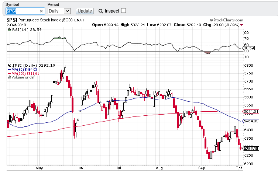
Task: Click the StockCharts.com watermark link
Action: click(226, 20)
